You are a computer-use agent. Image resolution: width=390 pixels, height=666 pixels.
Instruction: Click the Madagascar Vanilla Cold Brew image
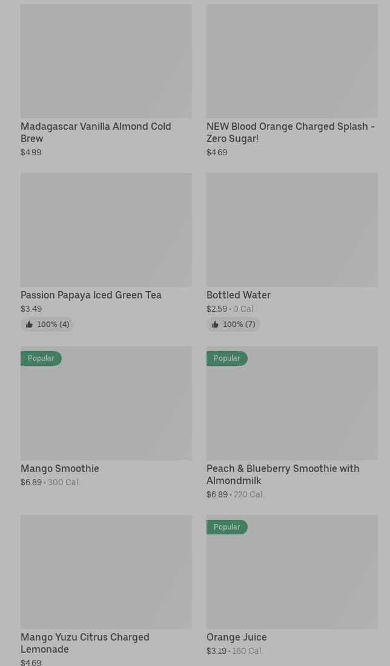click(106, 61)
